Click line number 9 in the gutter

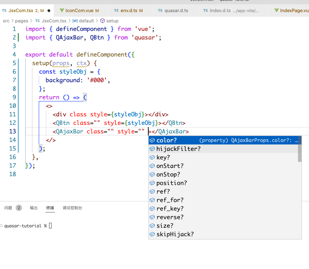click(x=14, y=97)
